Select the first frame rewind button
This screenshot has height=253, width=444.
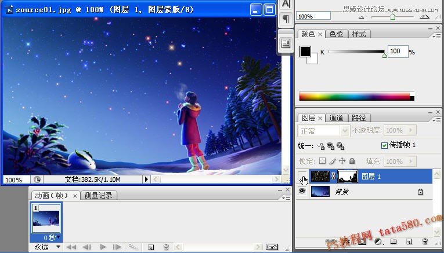(x=71, y=247)
